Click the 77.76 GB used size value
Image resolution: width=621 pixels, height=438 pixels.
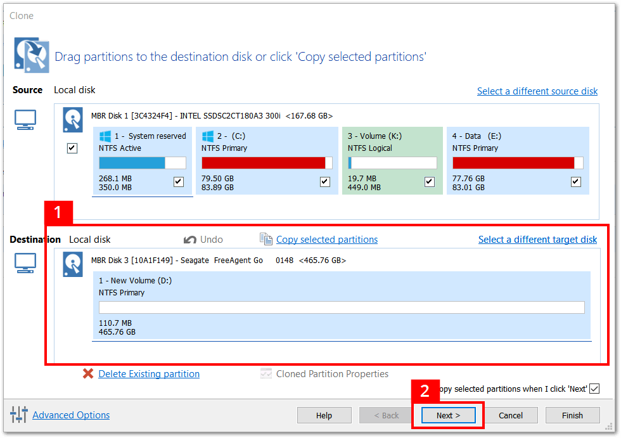(x=468, y=179)
